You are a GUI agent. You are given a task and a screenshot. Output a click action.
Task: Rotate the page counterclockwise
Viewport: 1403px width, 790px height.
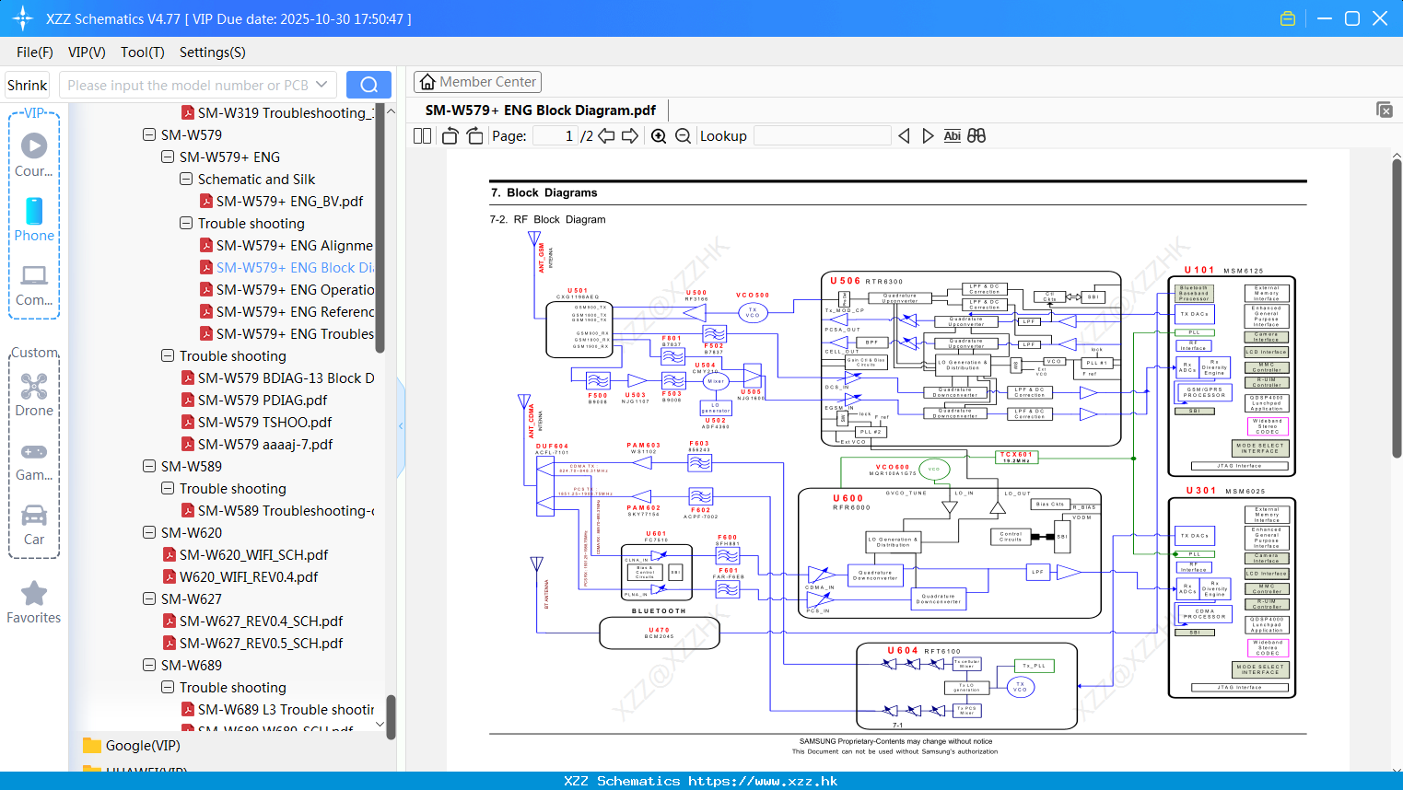pos(450,136)
